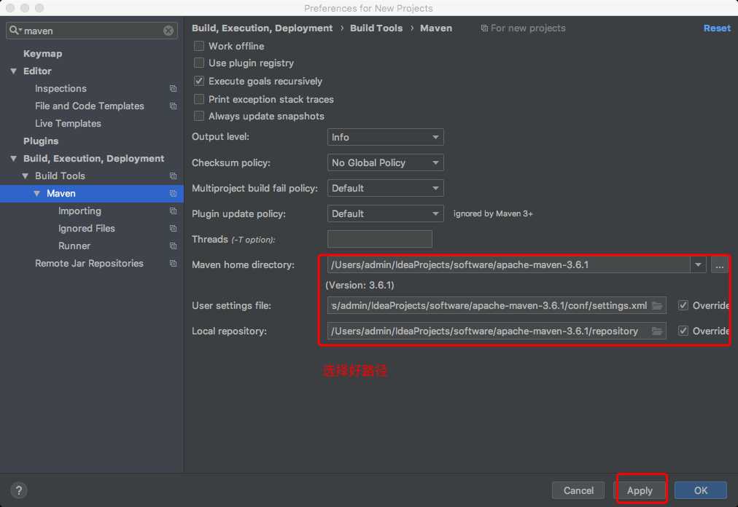Toggle Override for User settings file
Image resolution: width=738 pixels, height=507 pixels.
(x=683, y=306)
